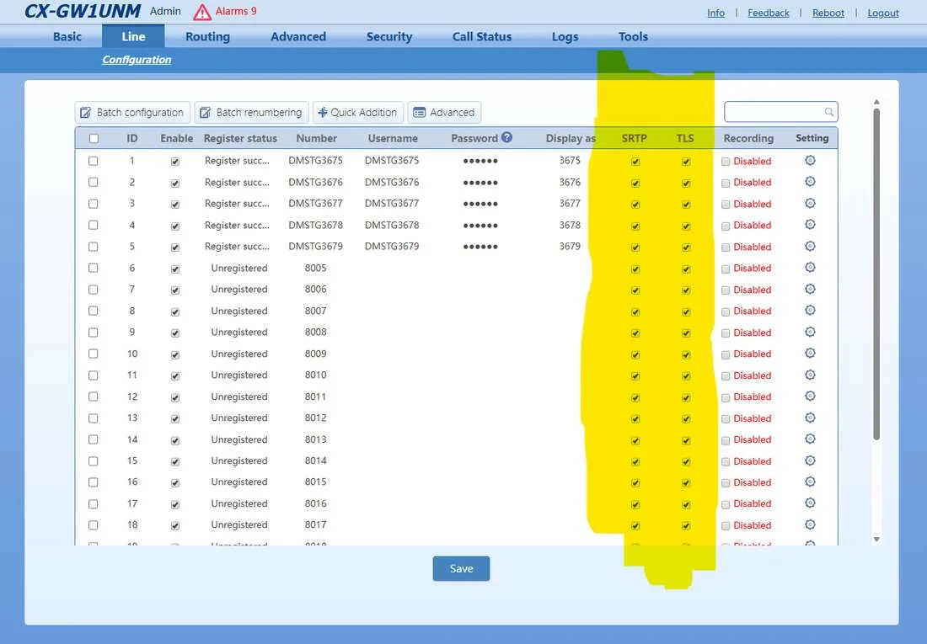Viewport: 927px width, 644px height.
Task: Click the scrollbar down arrow
Action: coord(876,540)
